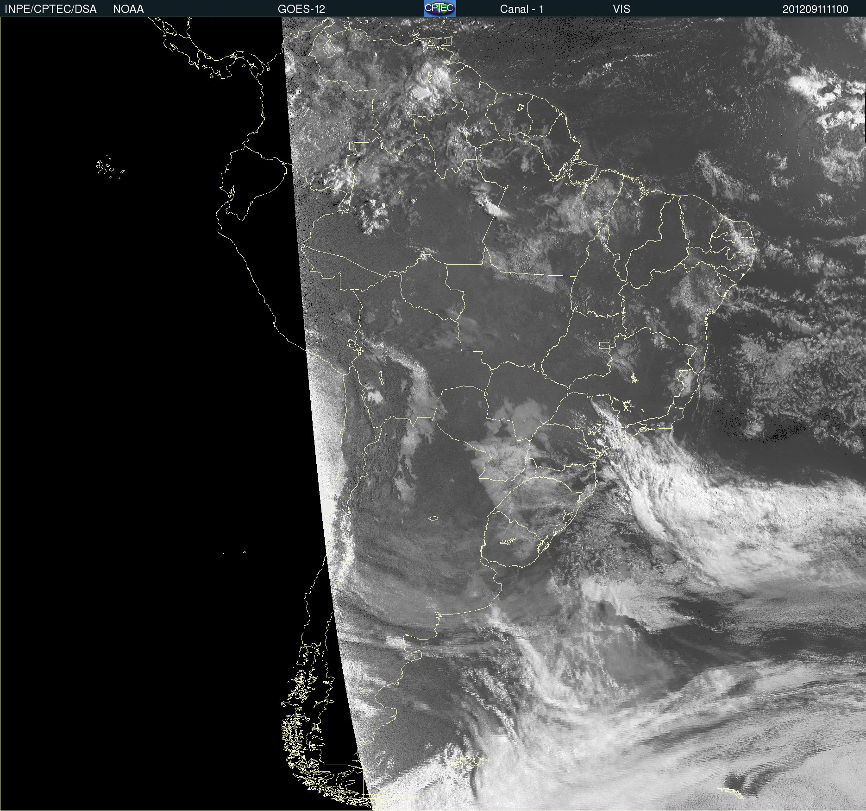Screen dimensions: 866x811
Task: Click the CPTEC logo in header
Action: click(x=440, y=8)
